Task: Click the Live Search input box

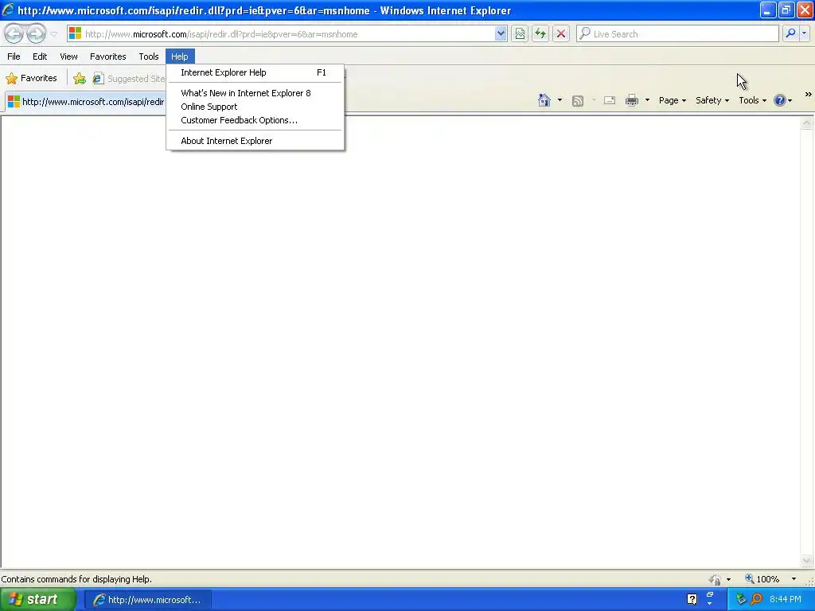Action: (677, 33)
